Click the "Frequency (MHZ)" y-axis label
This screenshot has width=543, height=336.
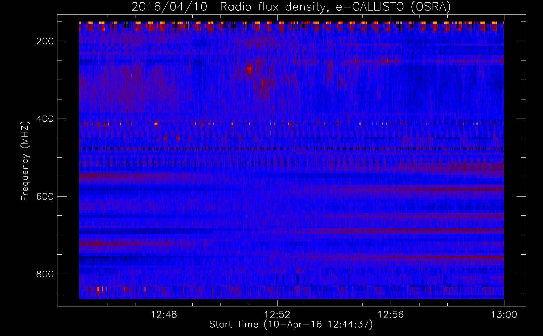pyautogui.click(x=25, y=161)
